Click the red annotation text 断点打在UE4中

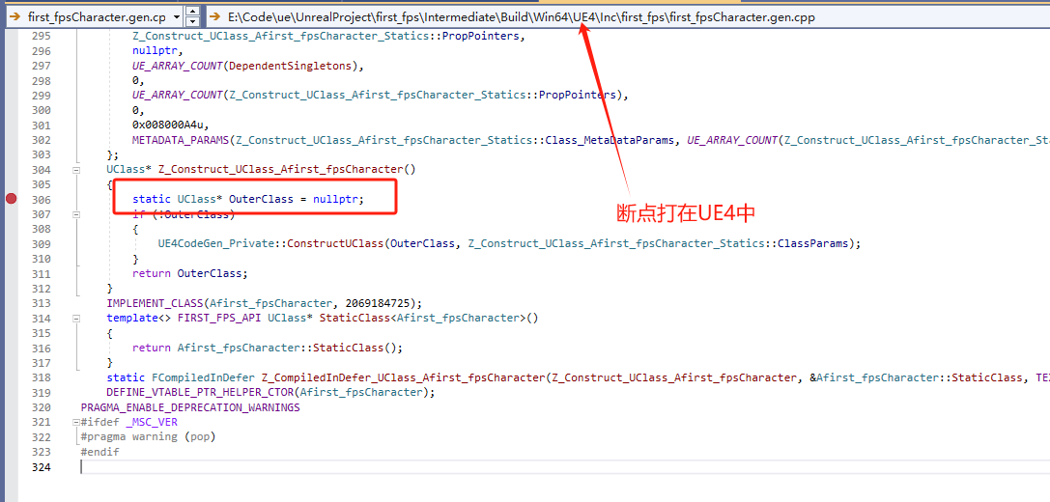(x=686, y=212)
